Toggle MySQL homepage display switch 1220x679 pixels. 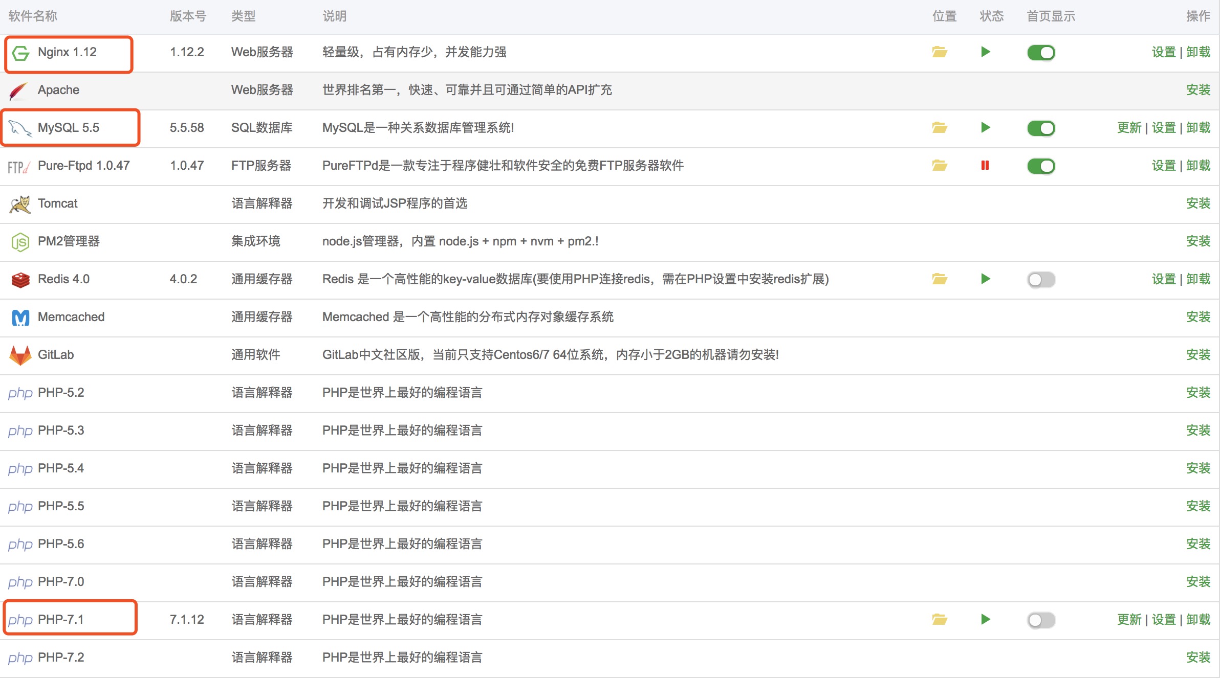(x=1041, y=128)
